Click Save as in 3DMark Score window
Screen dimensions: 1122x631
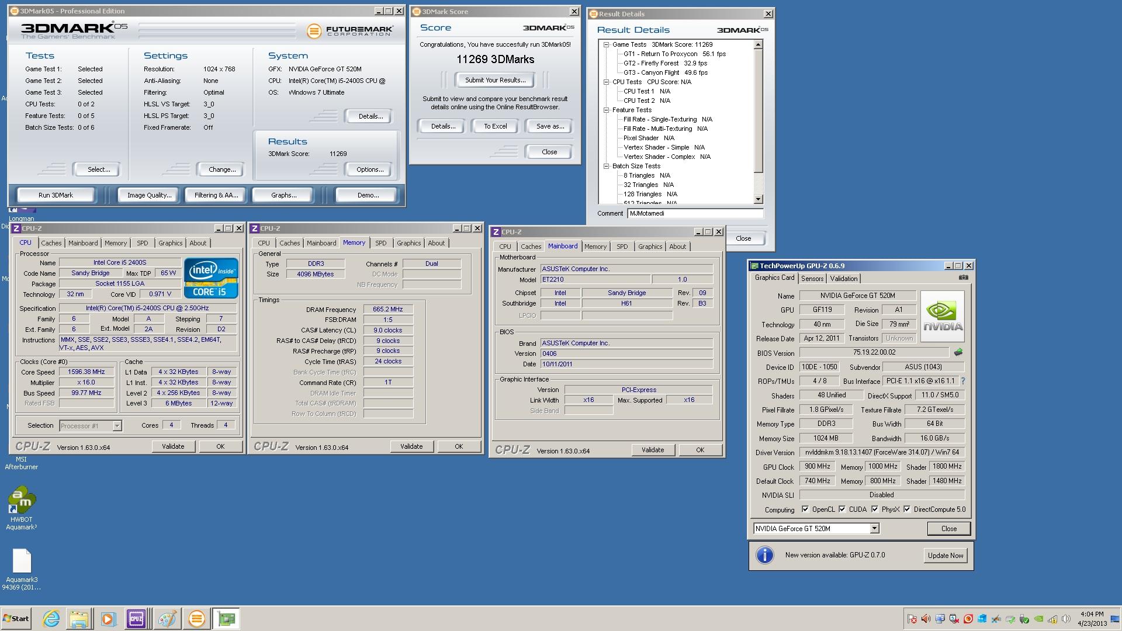coord(550,126)
